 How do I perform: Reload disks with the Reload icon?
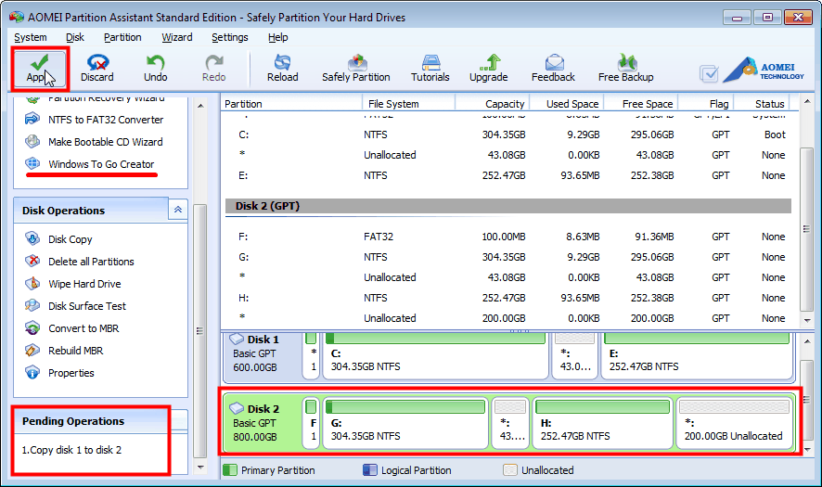point(283,69)
